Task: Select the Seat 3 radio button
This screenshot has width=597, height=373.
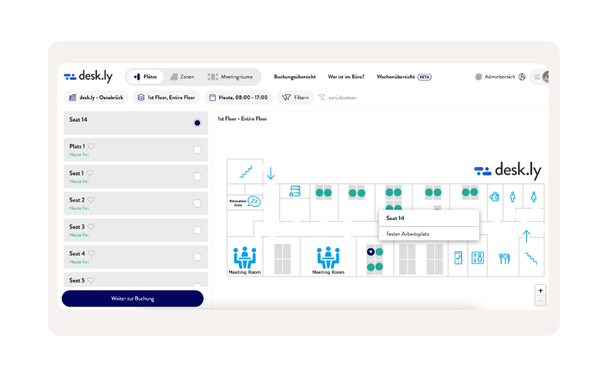Action: (x=197, y=231)
